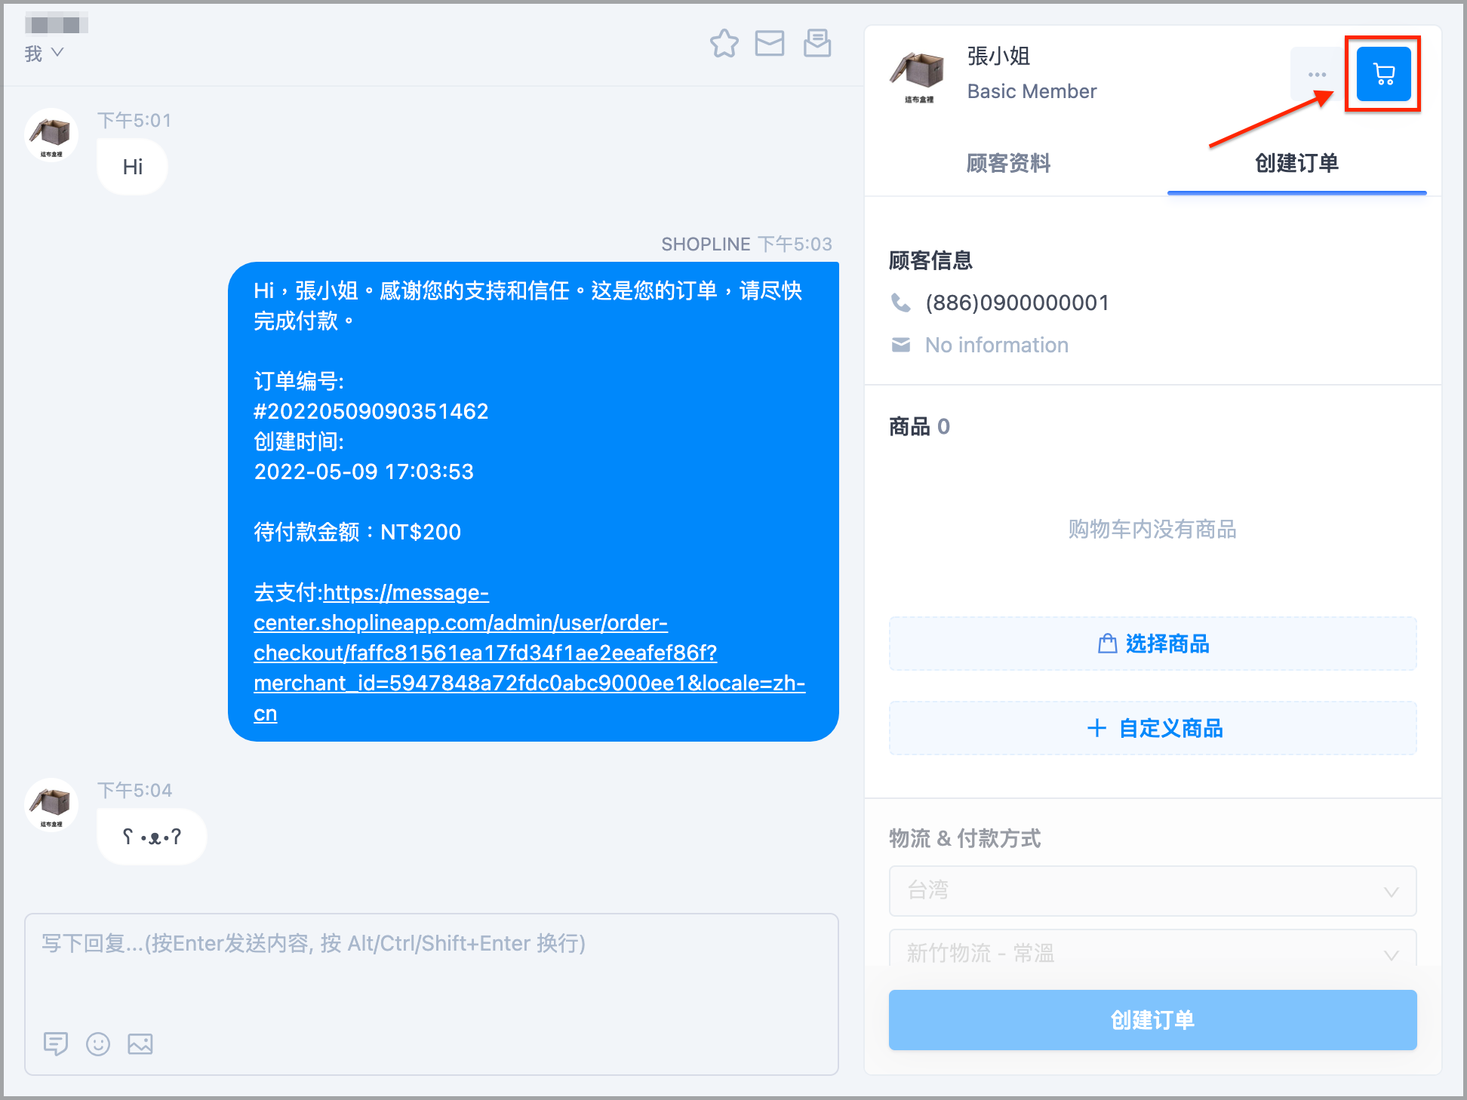Open the three-dots more options menu

[x=1317, y=74]
